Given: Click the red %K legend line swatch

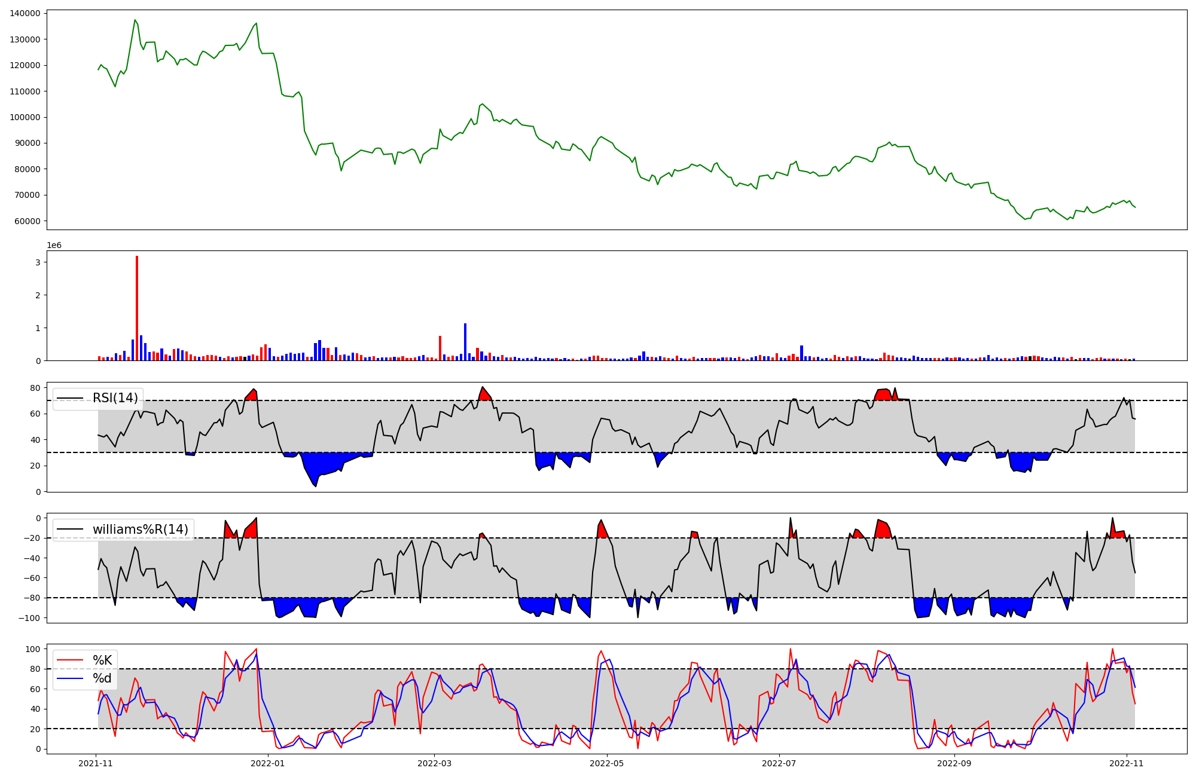Looking at the screenshot, I should (71, 660).
